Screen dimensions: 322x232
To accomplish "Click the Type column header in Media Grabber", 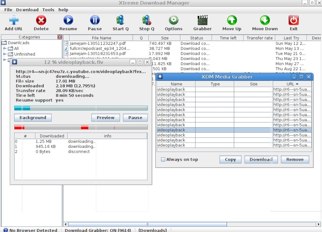I will pyautogui.click(x=215, y=84).
